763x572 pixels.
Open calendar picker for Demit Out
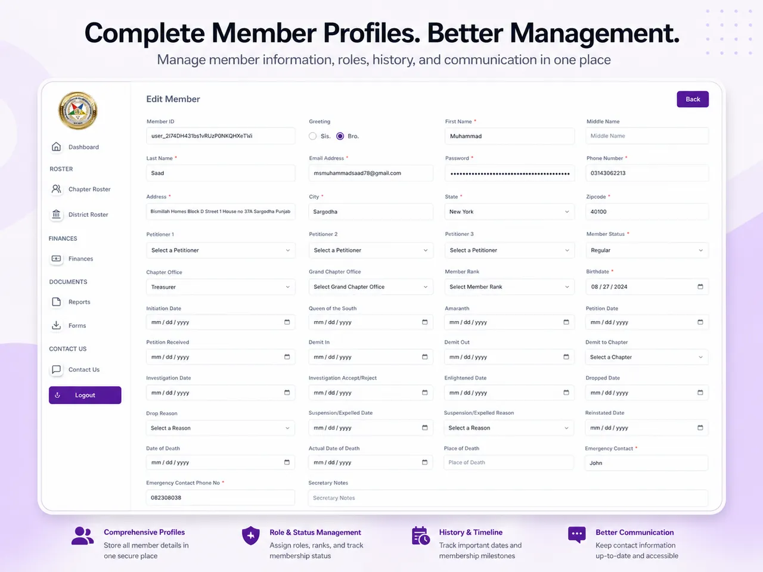[566, 357]
